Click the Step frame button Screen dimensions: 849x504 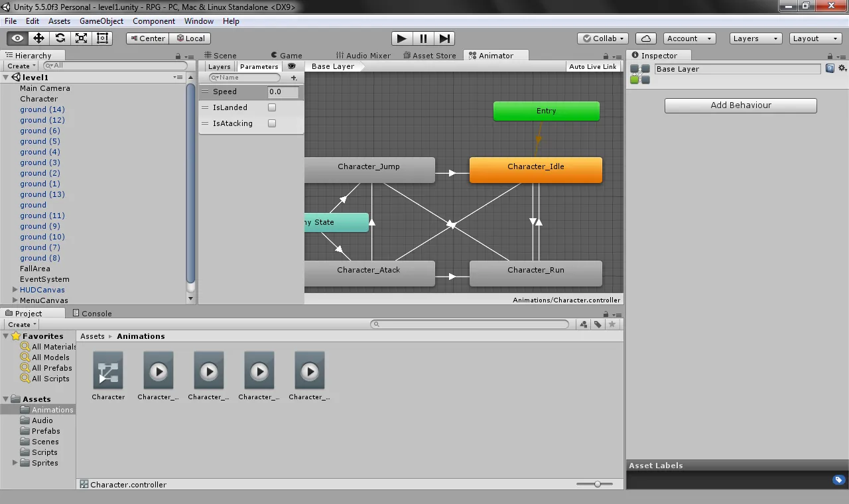444,38
